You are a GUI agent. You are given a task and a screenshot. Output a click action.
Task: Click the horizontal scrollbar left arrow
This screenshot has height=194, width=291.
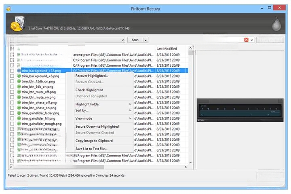tap(11, 167)
